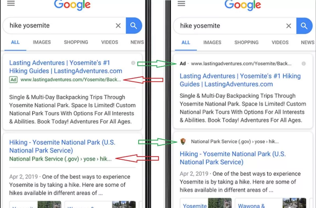Clear search text with X in left screen
The image size is (316, 208).
point(118,26)
